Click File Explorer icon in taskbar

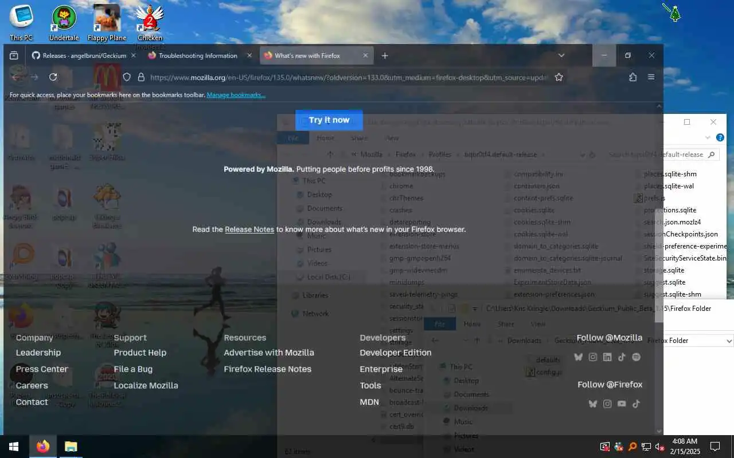(x=71, y=447)
